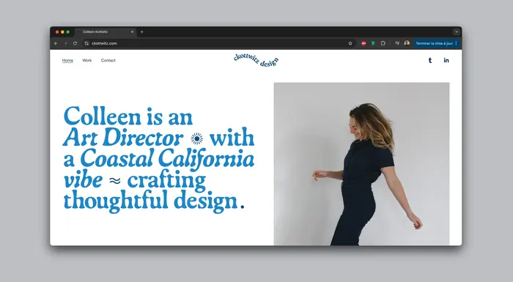Go back with the browser back arrow
Viewport: 513px width, 282px height.
coord(56,43)
